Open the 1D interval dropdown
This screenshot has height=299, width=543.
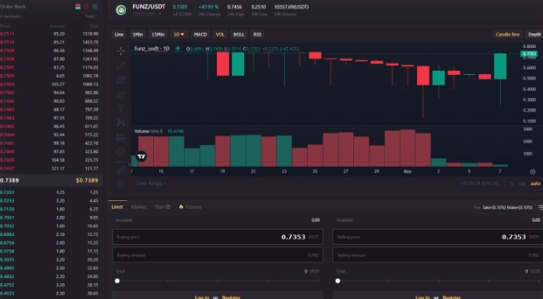click(179, 34)
